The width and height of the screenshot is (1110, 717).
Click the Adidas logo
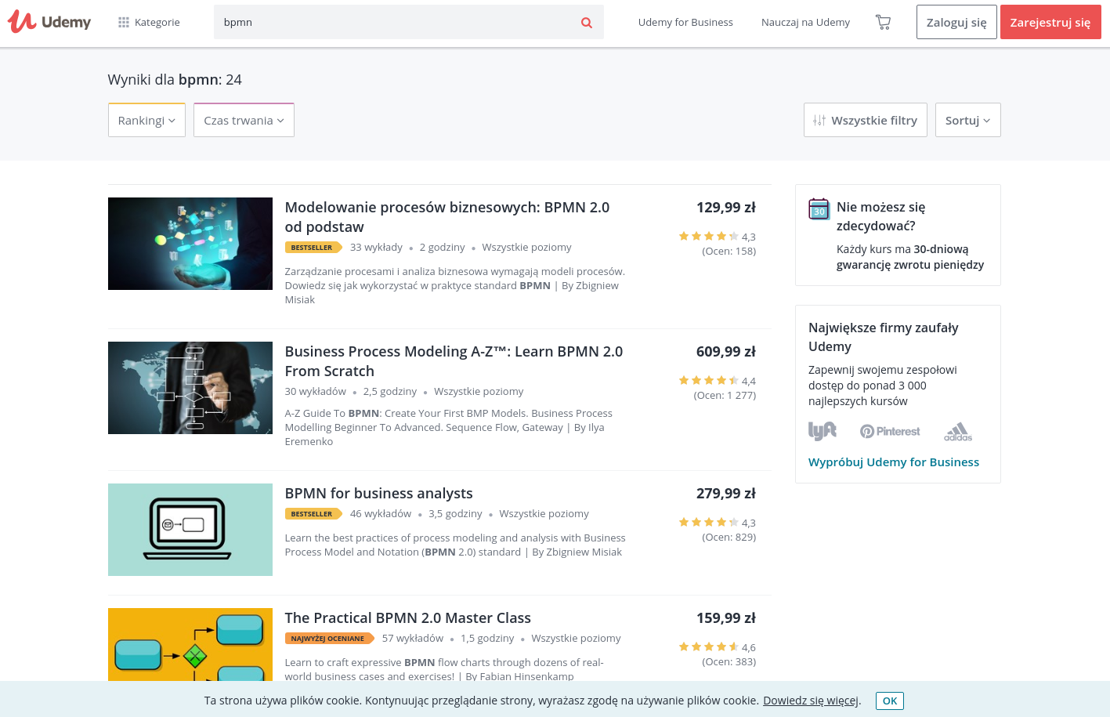(958, 431)
